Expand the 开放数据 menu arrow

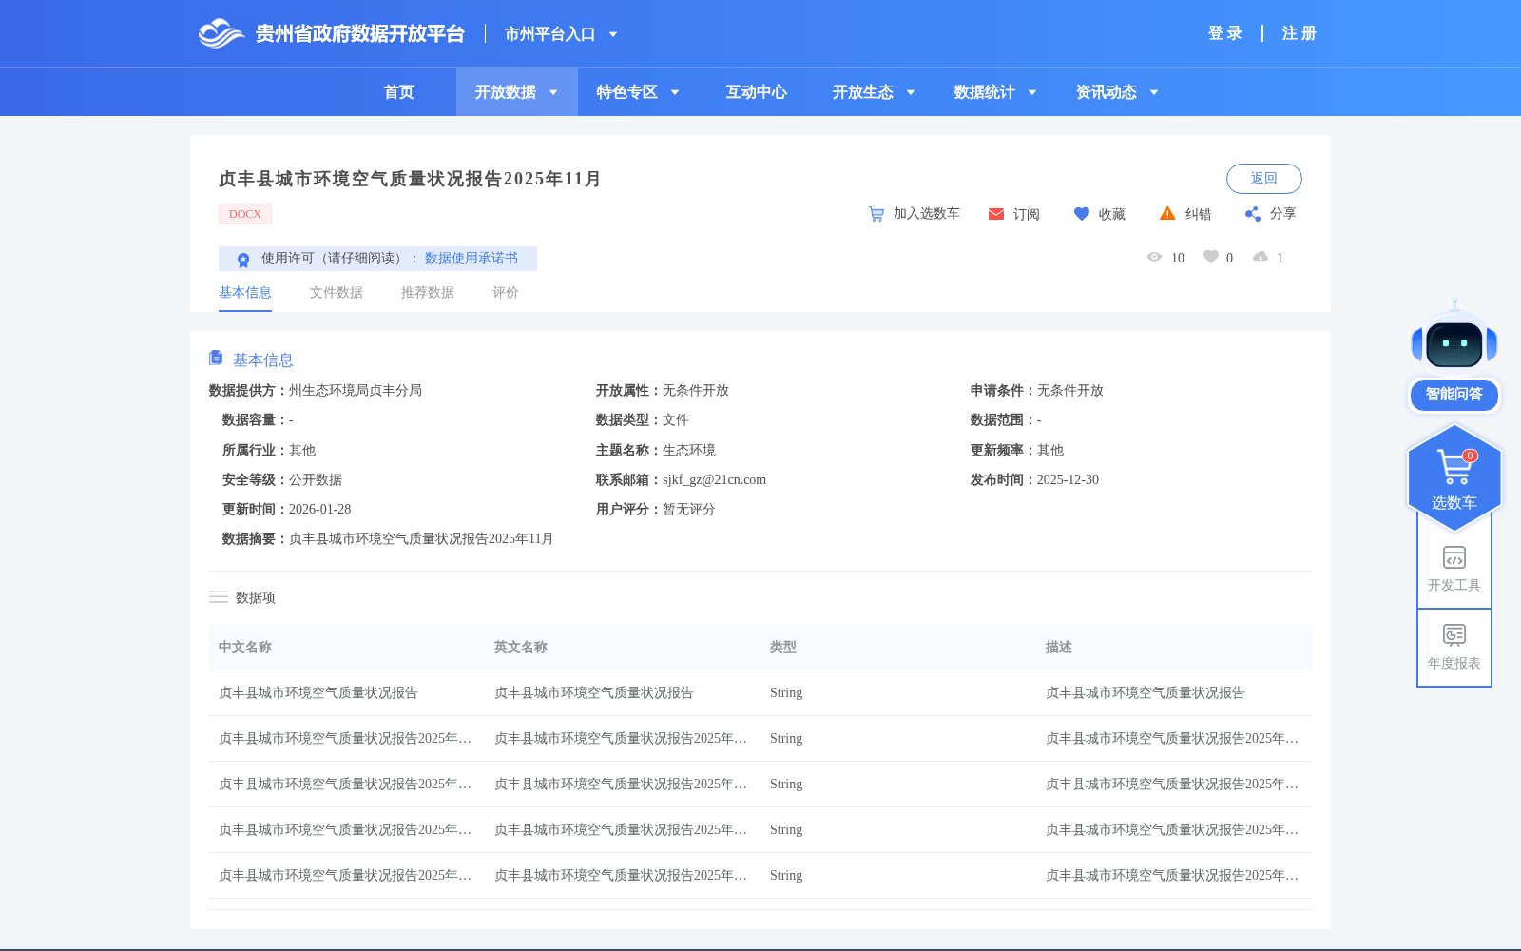553,92
